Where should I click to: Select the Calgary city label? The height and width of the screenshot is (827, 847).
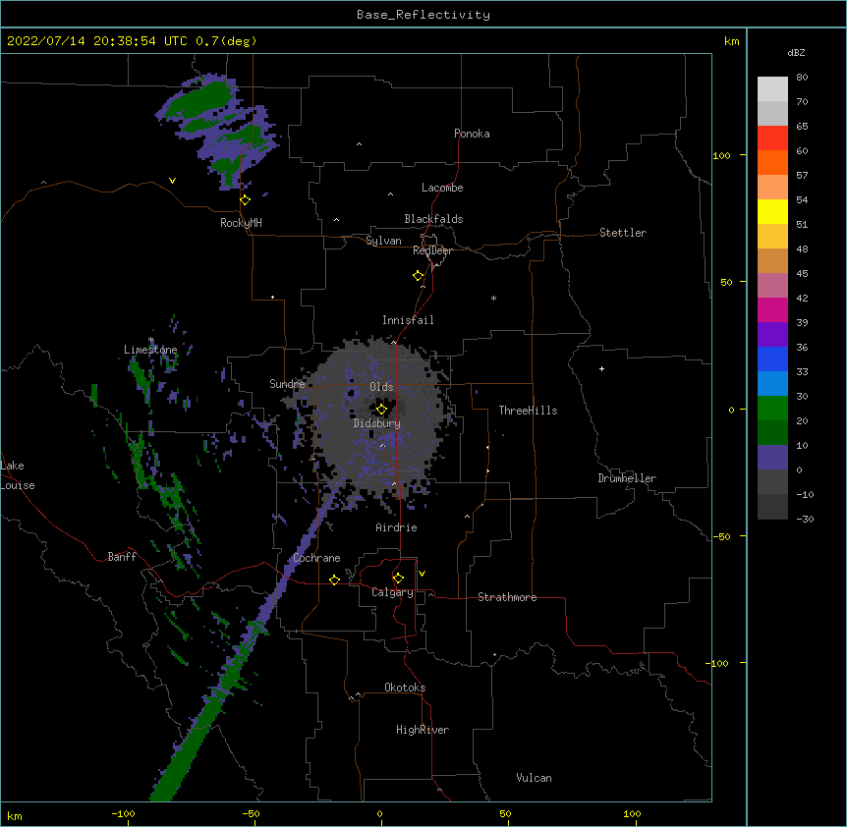(392, 592)
